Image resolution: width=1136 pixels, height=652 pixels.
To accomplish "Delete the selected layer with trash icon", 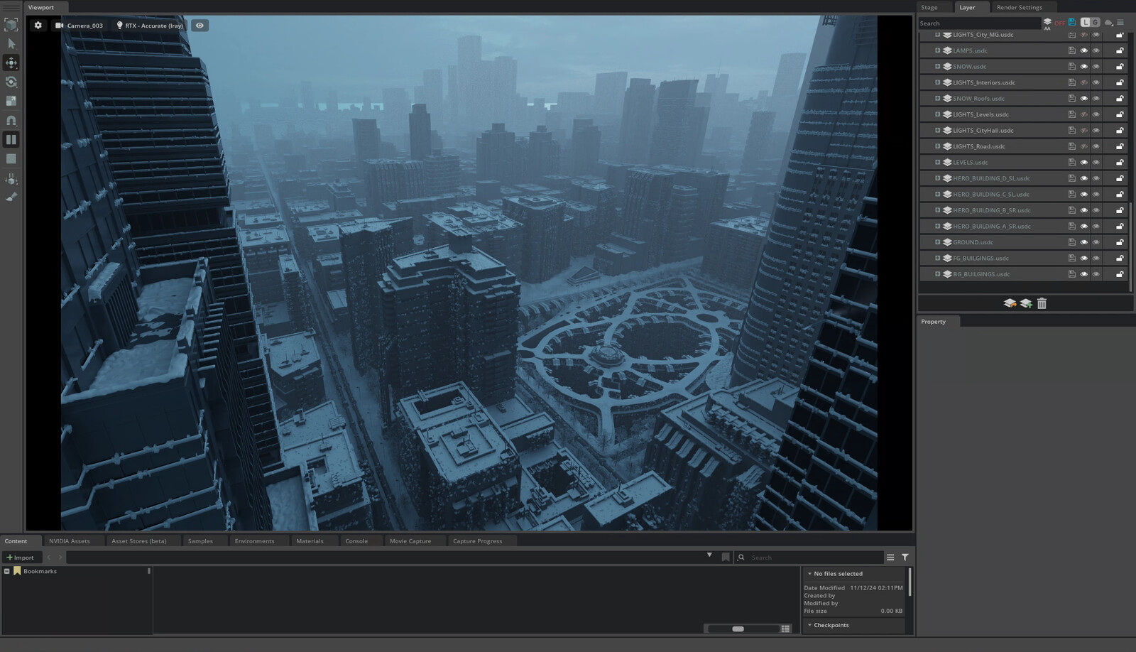I will [1042, 303].
